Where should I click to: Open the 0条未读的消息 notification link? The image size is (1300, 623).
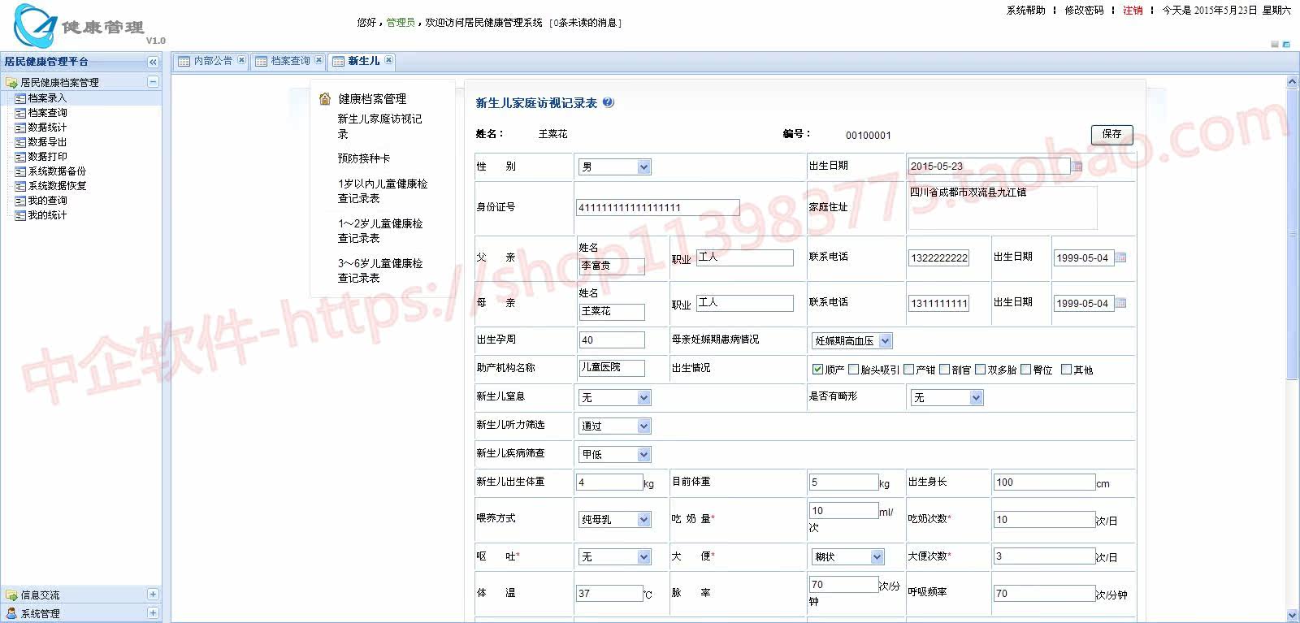585,23
